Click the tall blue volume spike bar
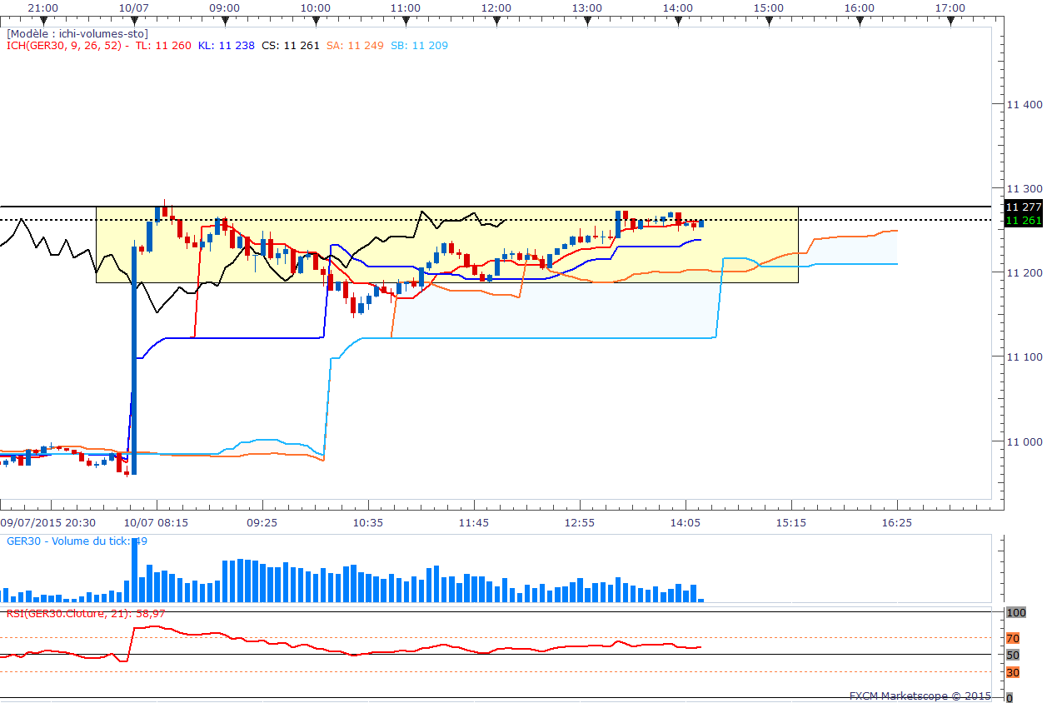This screenshot has height=703, width=1052. pyautogui.click(x=135, y=569)
